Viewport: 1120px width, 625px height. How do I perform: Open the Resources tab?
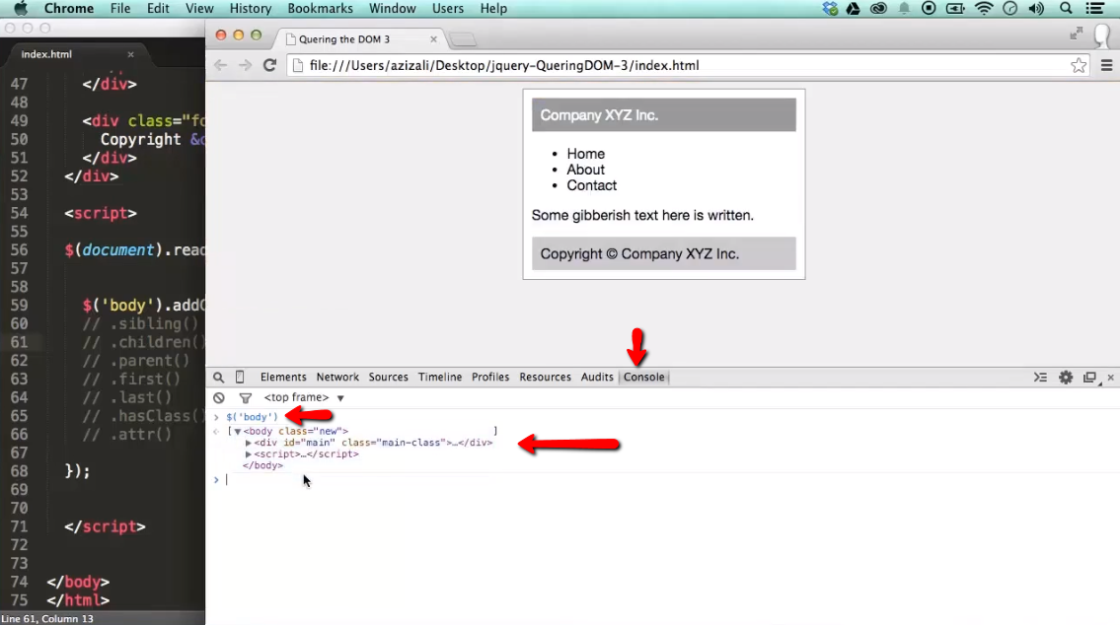pyautogui.click(x=545, y=377)
